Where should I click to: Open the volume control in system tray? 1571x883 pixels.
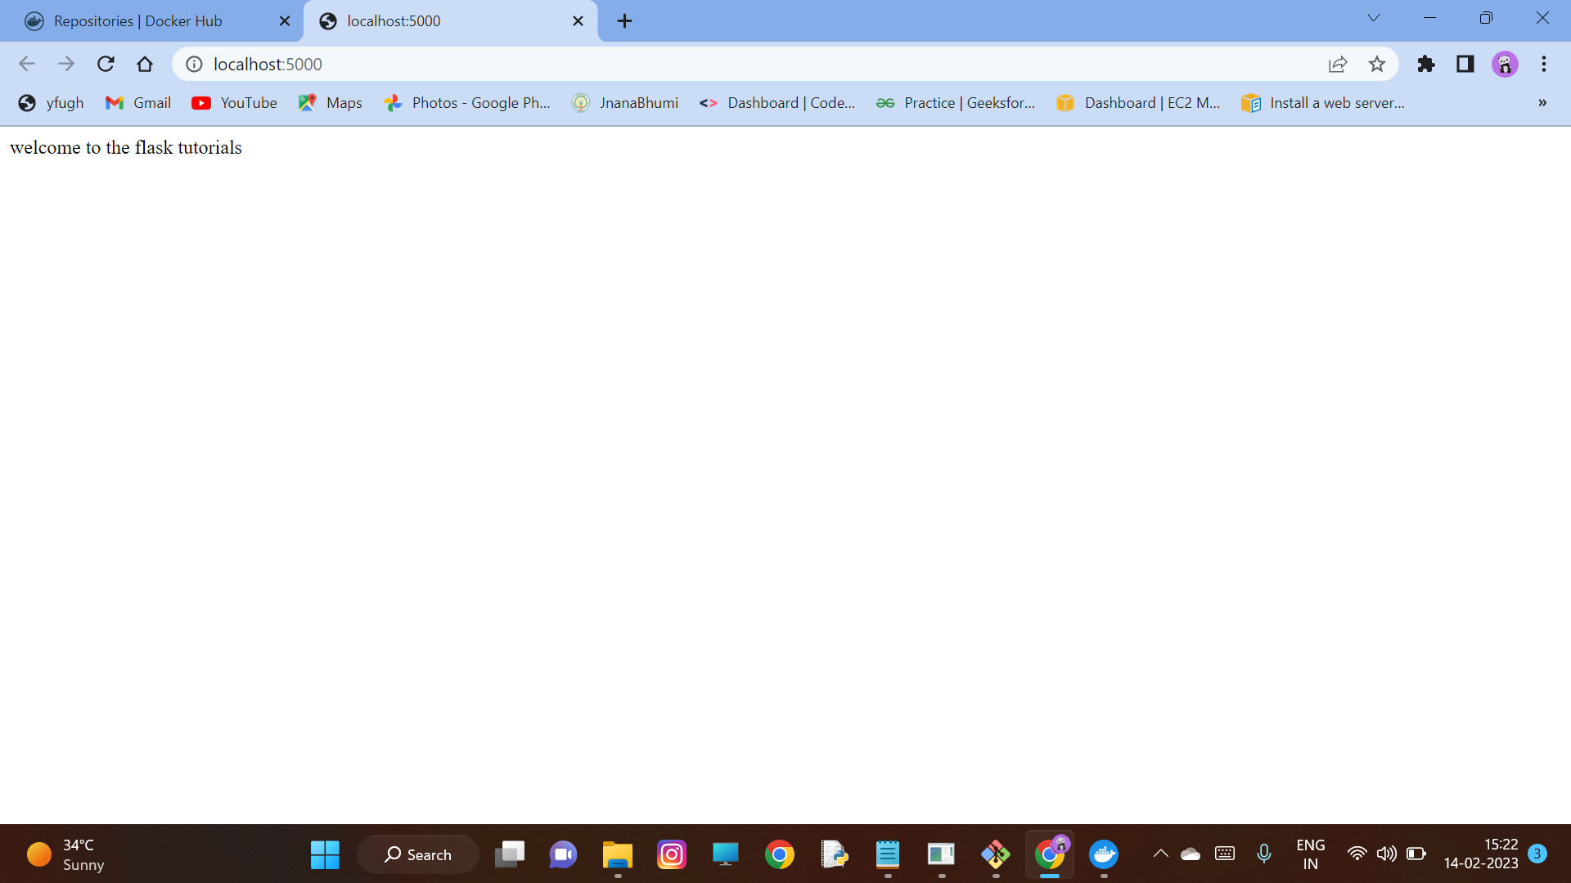pyautogui.click(x=1386, y=854)
